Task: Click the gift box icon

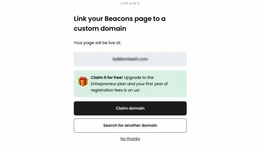Action: coord(83,81)
